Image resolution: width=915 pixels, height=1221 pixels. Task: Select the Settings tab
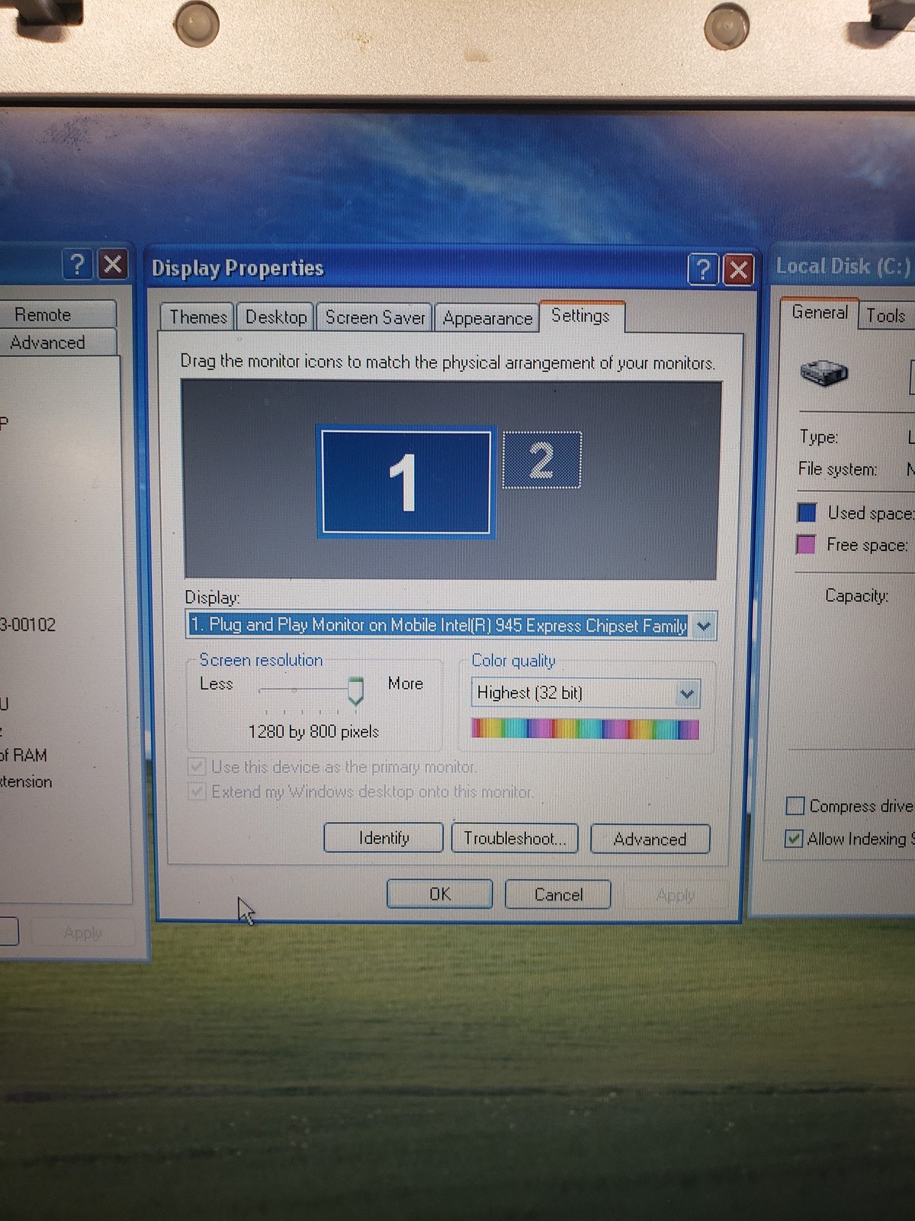(x=581, y=316)
